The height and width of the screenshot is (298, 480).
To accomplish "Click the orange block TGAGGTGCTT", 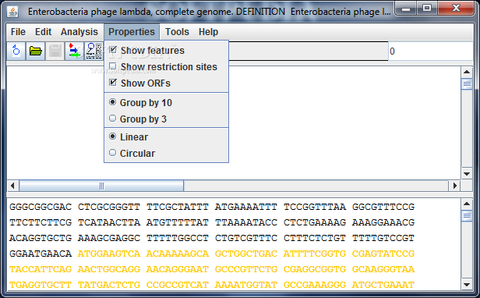I will [41, 285].
